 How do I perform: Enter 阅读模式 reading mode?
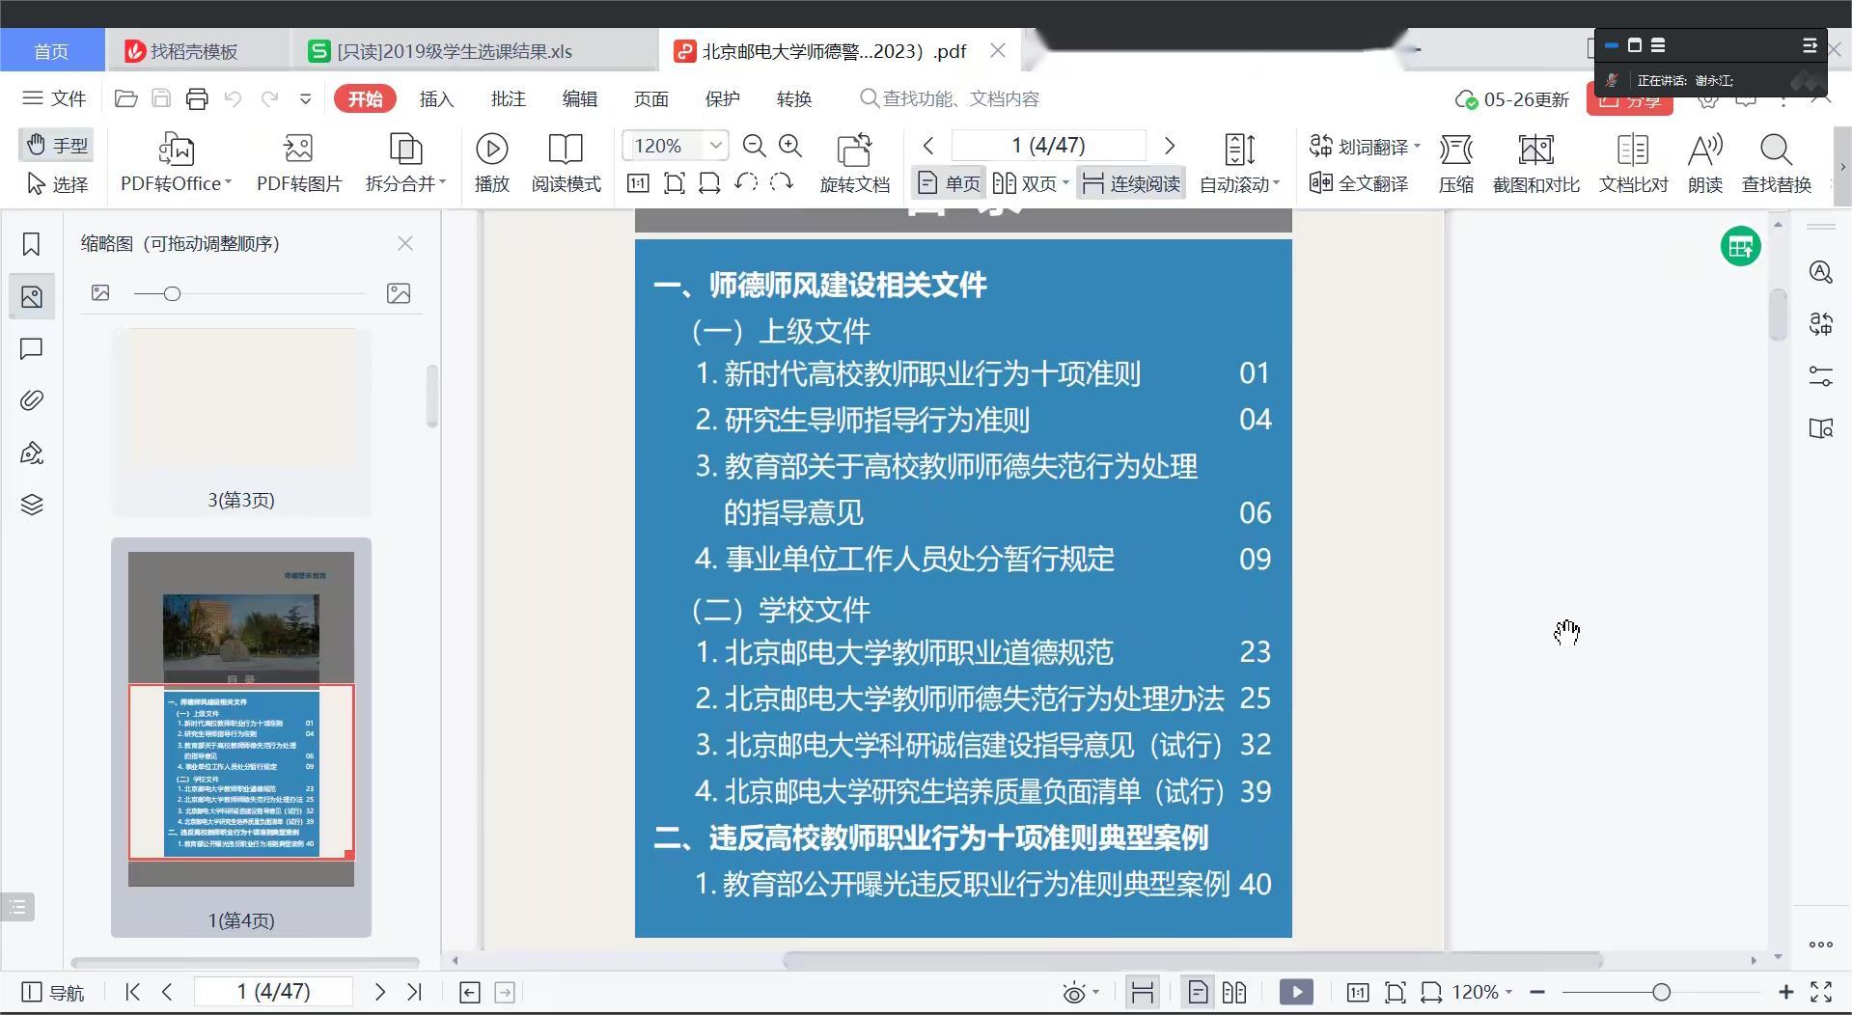coord(566,162)
